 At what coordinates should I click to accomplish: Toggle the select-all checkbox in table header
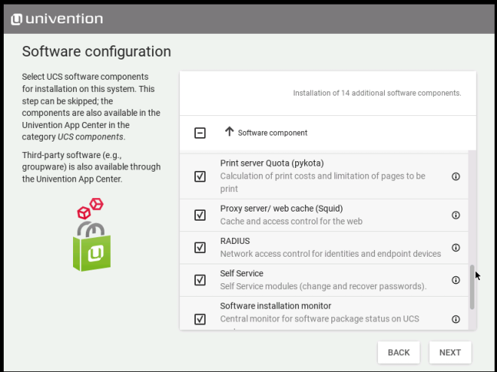(x=200, y=133)
